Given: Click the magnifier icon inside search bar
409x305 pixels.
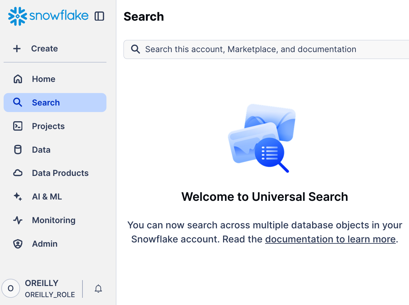Looking at the screenshot, I should coord(136,49).
